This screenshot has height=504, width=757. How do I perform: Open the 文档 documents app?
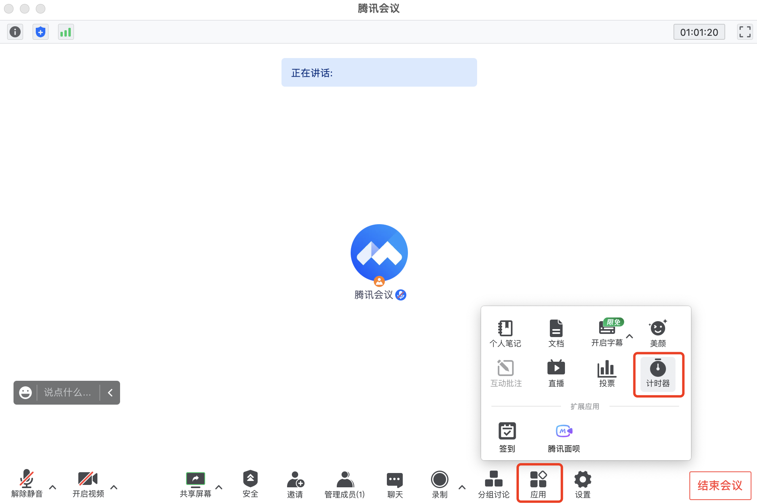point(556,333)
